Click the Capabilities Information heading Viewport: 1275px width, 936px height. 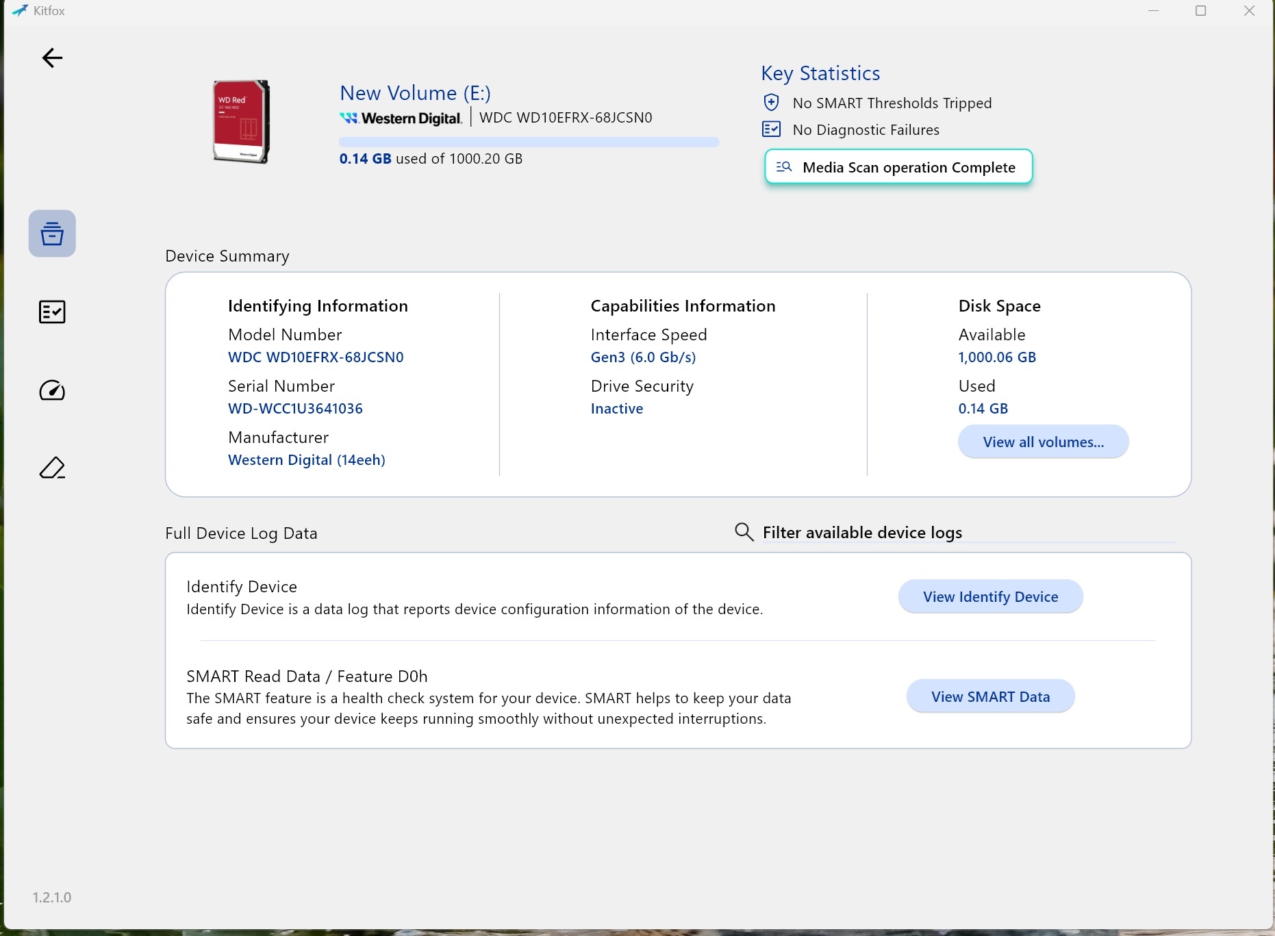pos(683,306)
